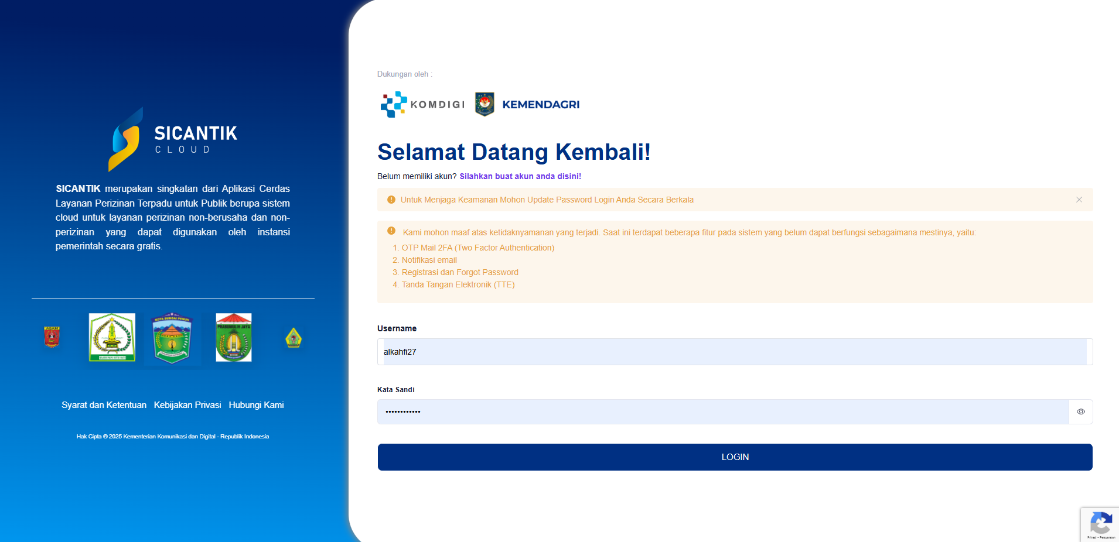This screenshot has width=1119, height=542.
Task: Click the SICANTIK Cloud logo
Action: [172, 139]
